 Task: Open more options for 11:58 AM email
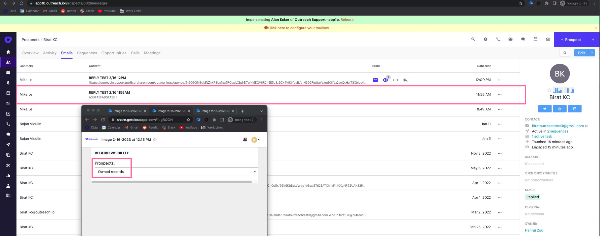pyautogui.click(x=500, y=95)
